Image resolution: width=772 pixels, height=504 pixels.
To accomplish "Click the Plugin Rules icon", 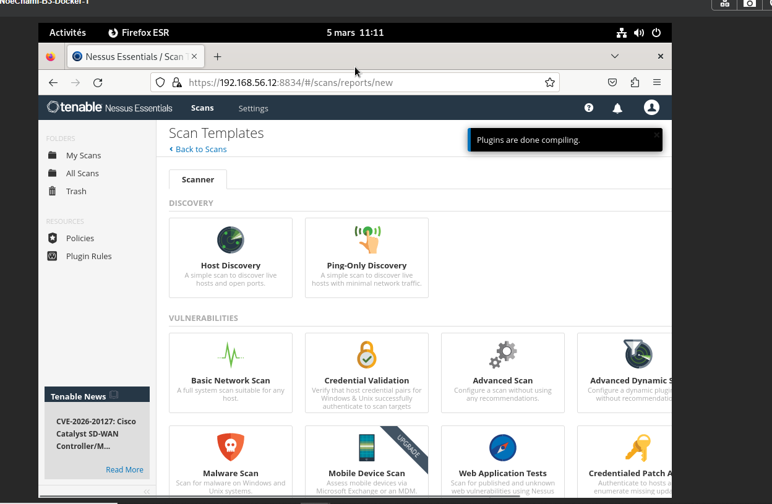I will tap(53, 256).
